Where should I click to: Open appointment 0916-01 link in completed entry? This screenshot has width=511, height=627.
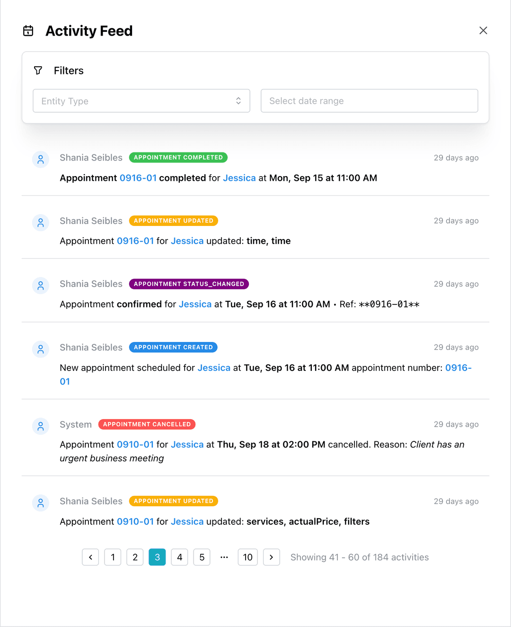pos(138,178)
